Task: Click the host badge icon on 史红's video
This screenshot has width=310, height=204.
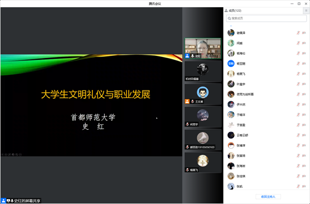Action: 187,56
